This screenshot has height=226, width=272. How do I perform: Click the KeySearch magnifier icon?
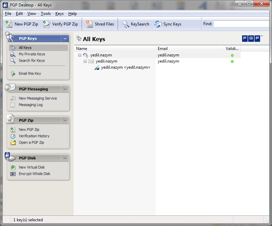point(125,24)
